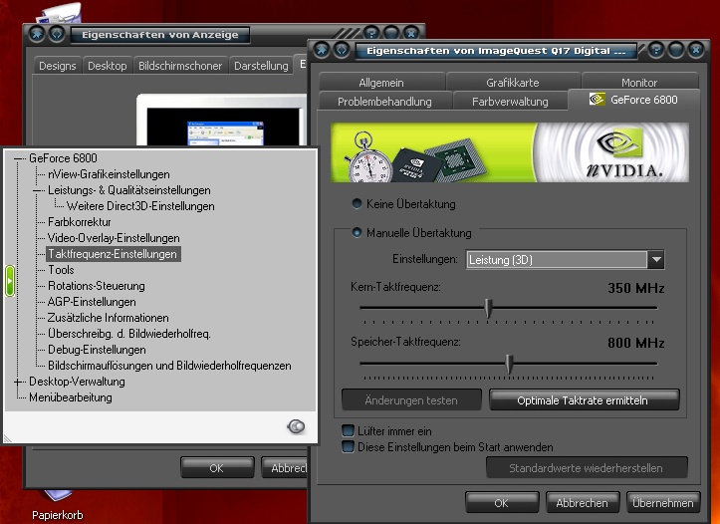Viewport: 720px width, 524px height.
Task: Open the Desktop tab in the Anzeige window
Action: click(107, 66)
